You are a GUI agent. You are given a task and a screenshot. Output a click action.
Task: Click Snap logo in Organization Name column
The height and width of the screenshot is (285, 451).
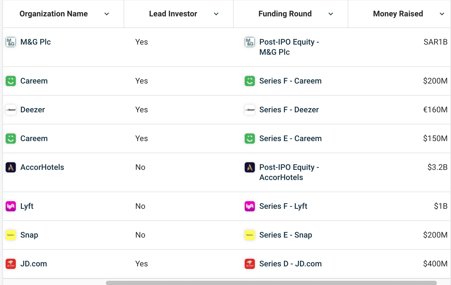click(11, 235)
